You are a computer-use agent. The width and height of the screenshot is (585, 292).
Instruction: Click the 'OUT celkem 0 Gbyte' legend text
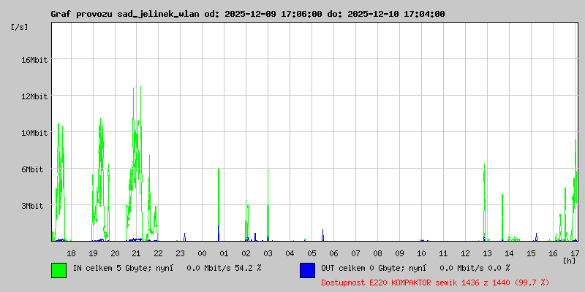361,268
